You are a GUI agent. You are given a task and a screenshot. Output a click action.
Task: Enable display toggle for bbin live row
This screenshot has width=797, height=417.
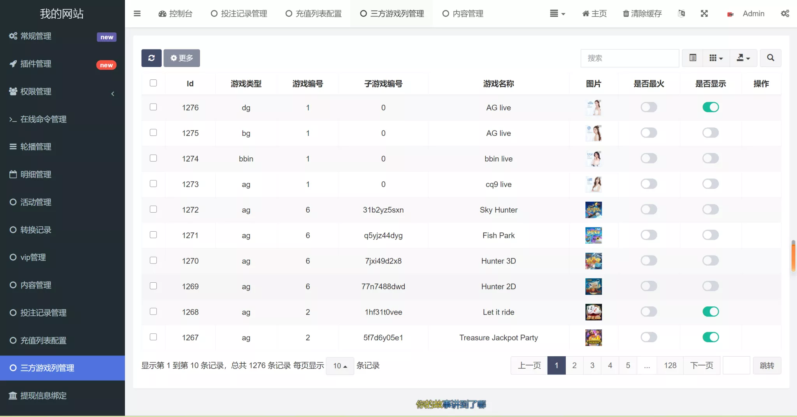click(x=710, y=158)
